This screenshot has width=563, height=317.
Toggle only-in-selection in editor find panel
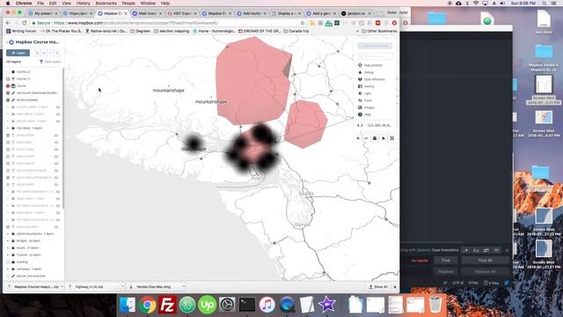click(486, 250)
